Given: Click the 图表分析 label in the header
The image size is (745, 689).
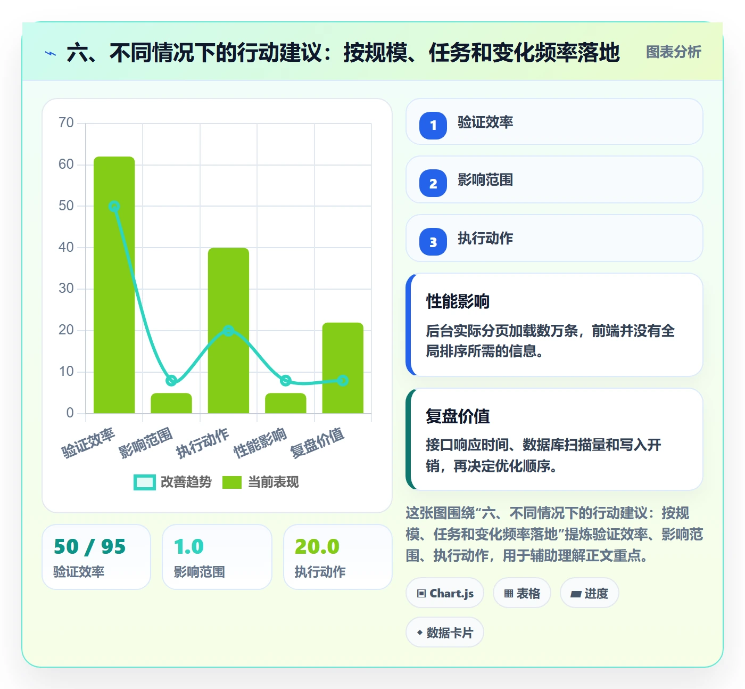Looking at the screenshot, I should click(674, 52).
